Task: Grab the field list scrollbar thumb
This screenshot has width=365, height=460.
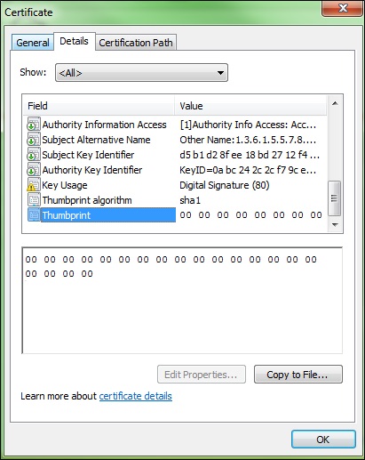Action: [335, 198]
